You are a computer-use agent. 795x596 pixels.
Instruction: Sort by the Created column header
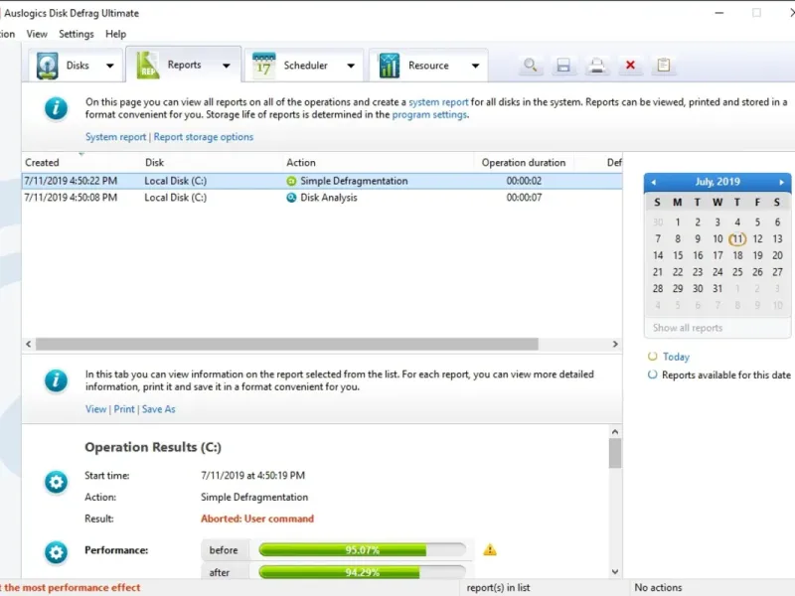point(42,163)
